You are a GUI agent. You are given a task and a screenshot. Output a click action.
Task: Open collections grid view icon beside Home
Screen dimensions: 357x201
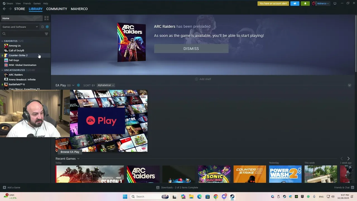point(47,18)
